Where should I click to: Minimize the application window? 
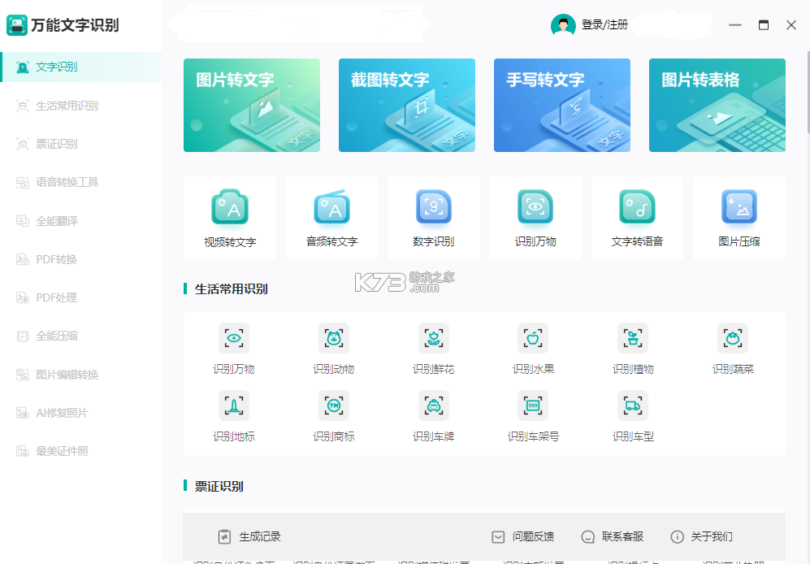[x=735, y=25]
